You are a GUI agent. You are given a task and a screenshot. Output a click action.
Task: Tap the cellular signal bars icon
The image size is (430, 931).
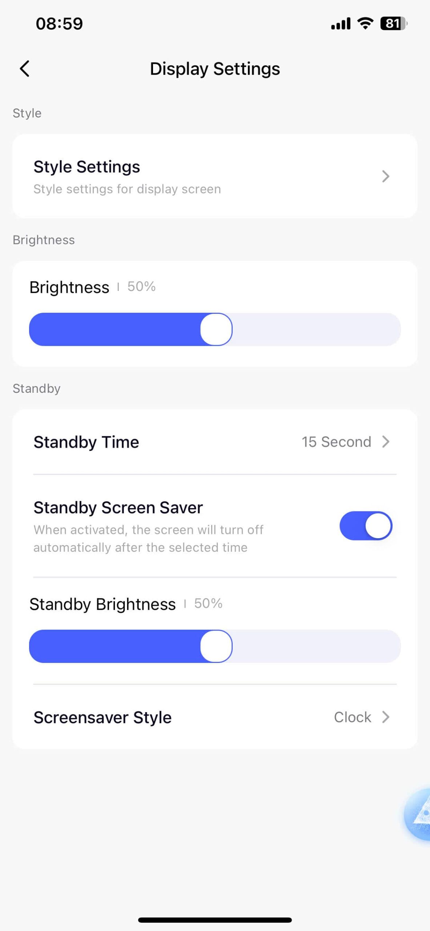[x=341, y=24]
